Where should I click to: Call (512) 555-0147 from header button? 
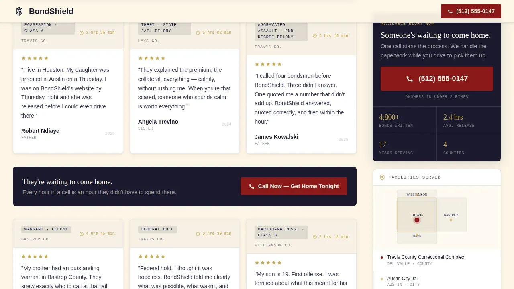(x=471, y=11)
